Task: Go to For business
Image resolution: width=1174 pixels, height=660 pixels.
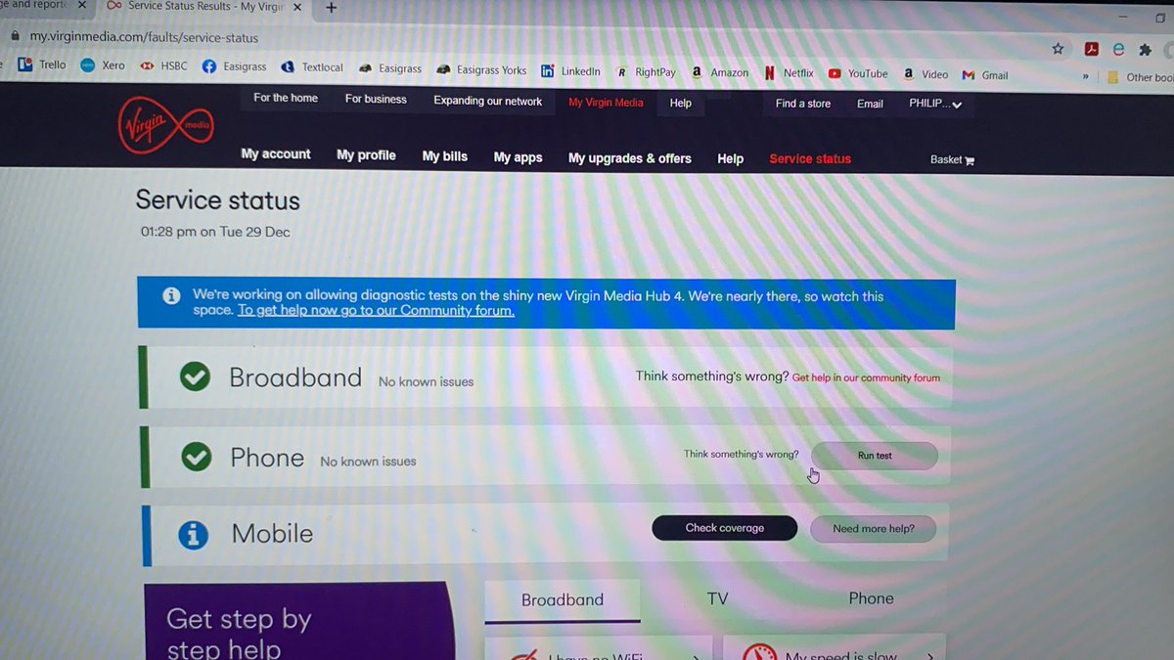Action: 376,99
